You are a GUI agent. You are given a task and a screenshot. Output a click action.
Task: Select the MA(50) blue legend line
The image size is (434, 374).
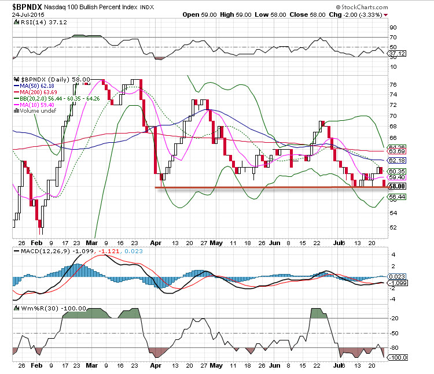[x=17, y=86]
